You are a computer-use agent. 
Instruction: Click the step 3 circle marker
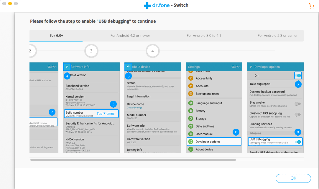(x=91, y=51)
